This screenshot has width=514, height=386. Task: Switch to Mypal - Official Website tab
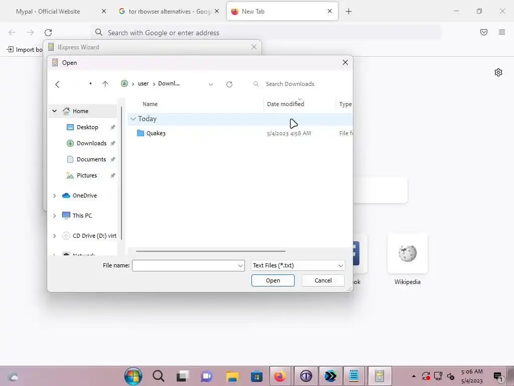point(48,11)
